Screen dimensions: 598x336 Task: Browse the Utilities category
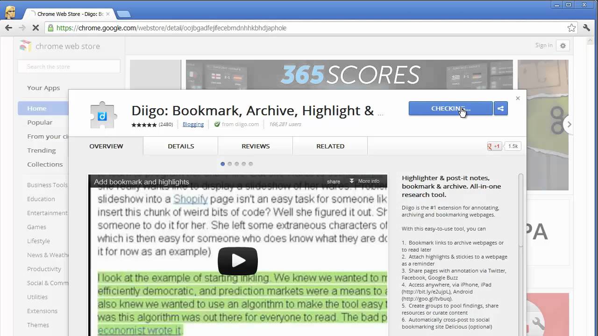[x=37, y=297]
